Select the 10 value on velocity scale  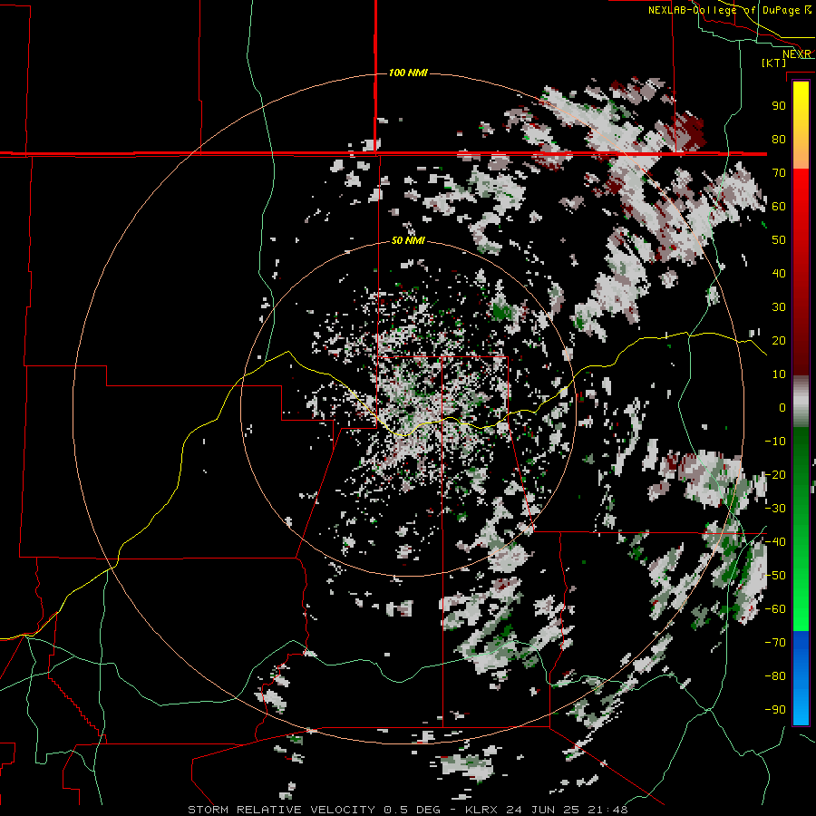(x=779, y=374)
